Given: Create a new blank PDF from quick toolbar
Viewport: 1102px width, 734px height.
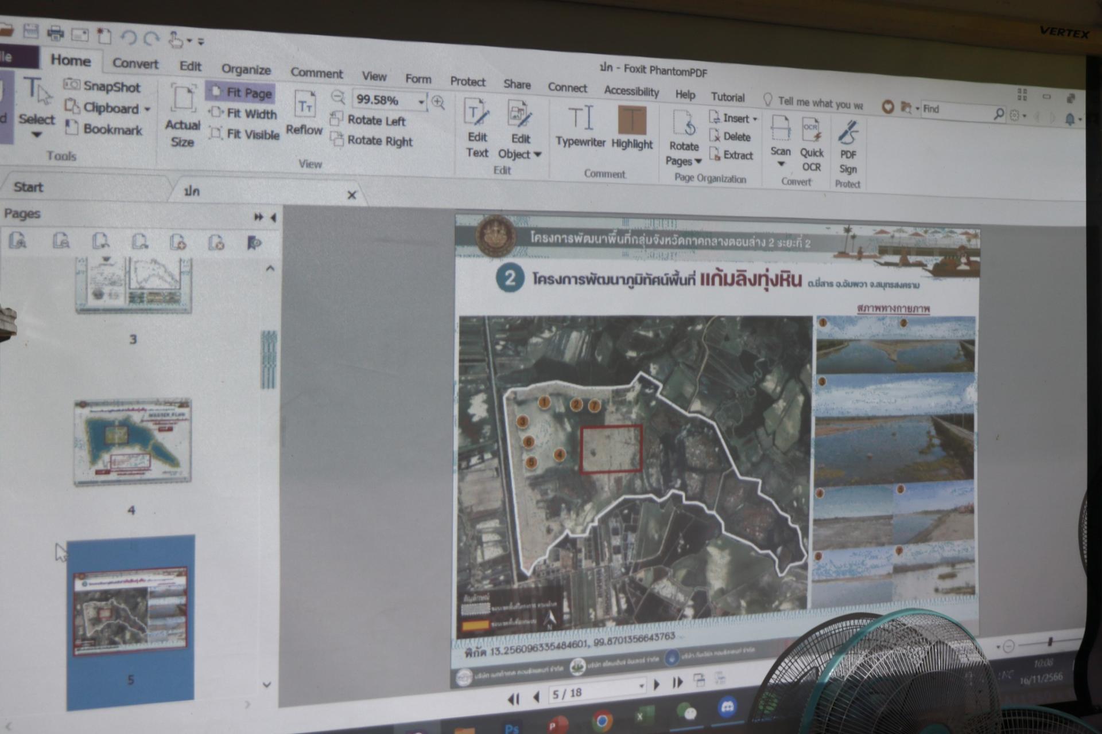Looking at the screenshot, I should tap(104, 36).
